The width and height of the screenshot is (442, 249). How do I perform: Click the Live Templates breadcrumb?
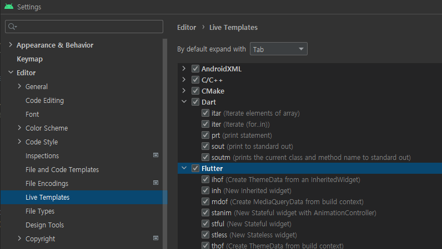coord(233,27)
